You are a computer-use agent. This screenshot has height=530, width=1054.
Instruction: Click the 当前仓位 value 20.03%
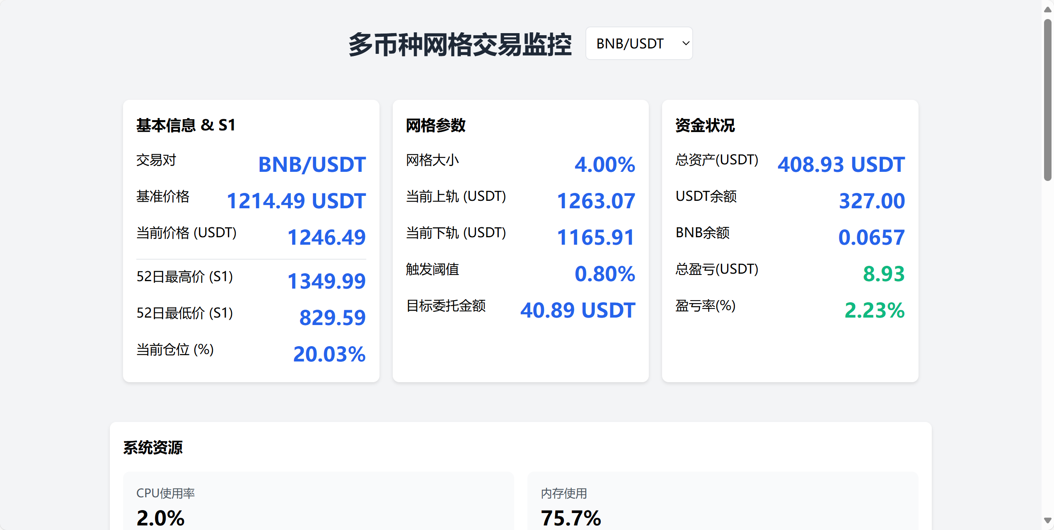[329, 354]
